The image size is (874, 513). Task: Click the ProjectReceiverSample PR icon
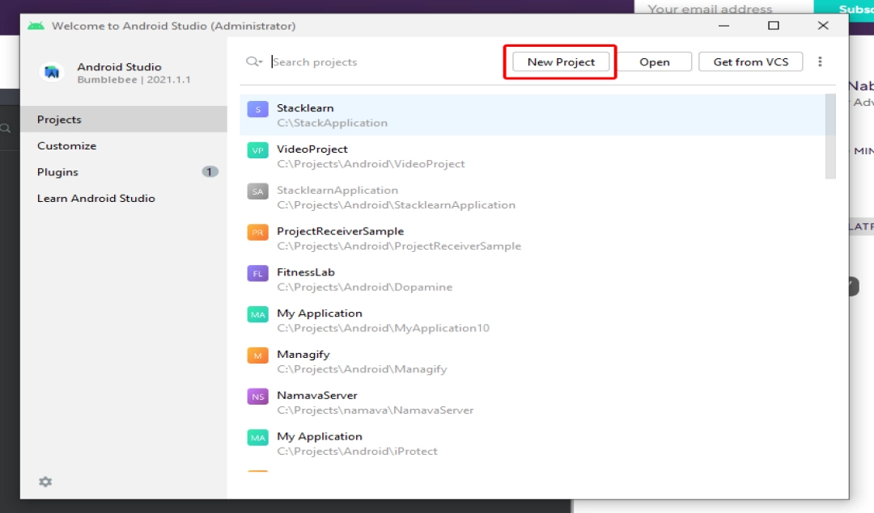point(257,233)
